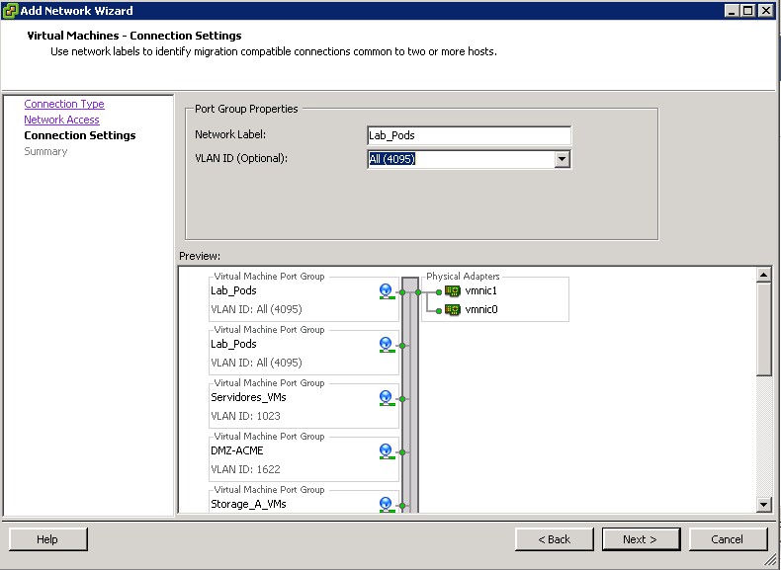Select the Storage_A_VMs network globe icon
Screen dimensions: 781x570
coord(386,505)
